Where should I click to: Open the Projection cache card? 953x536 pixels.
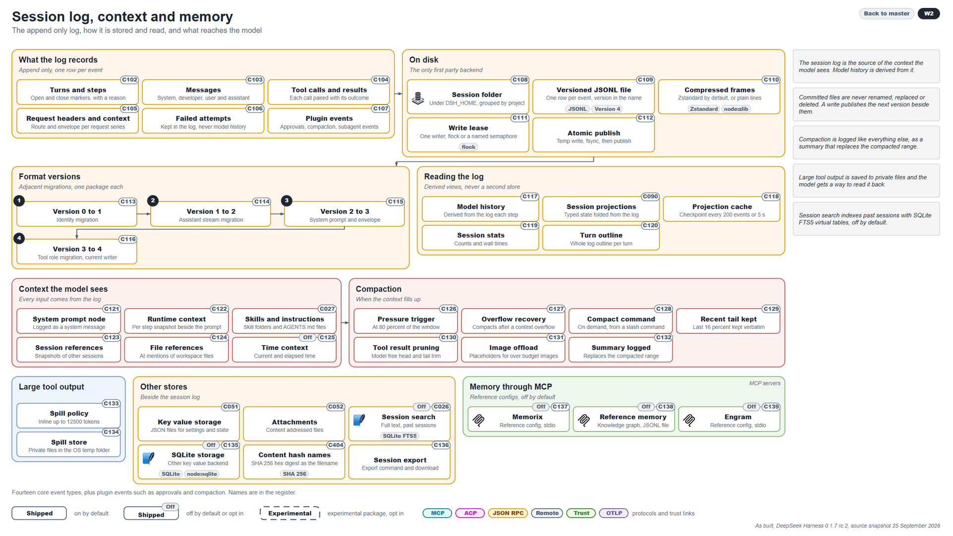(721, 210)
